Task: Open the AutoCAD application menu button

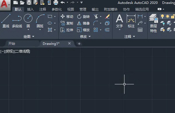Action: (x=5, y=5)
